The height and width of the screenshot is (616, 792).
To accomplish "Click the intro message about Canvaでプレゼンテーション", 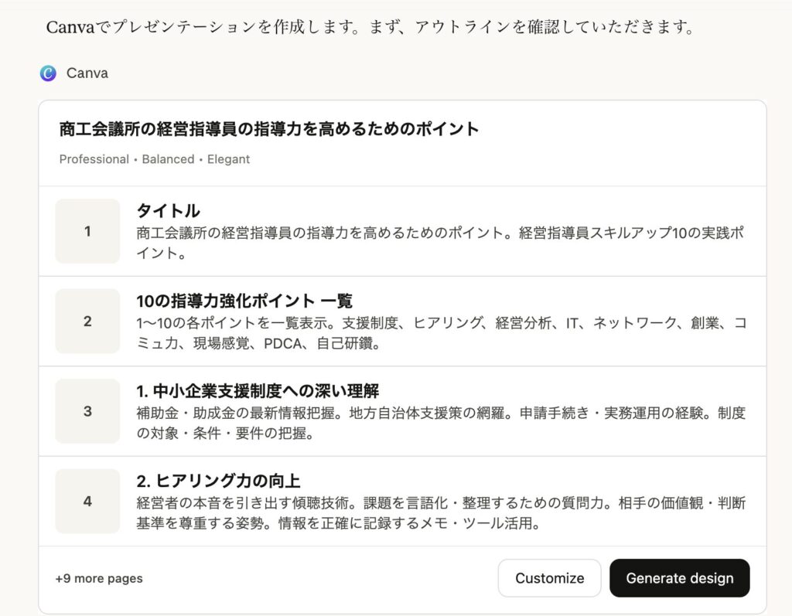I will [368, 27].
